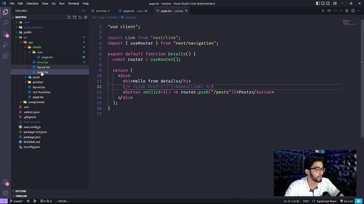Expand the public folder
Viewport: 364px width, 204px height.
pyautogui.click(x=49, y=32)
